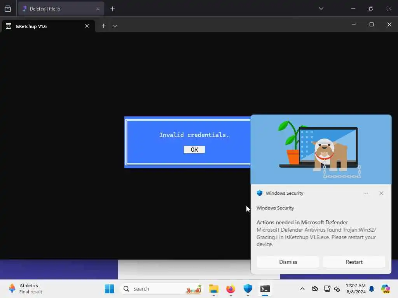
Task: Open the browser tab actions icon
Action: click(x=8, y=9)
